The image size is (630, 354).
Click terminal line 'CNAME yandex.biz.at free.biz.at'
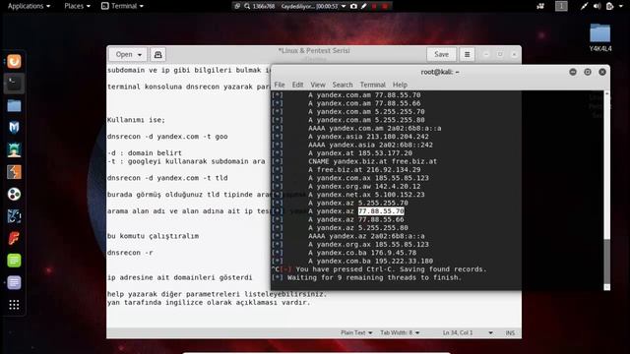click(372, 161)
